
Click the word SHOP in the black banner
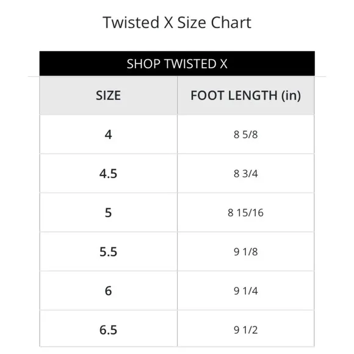tap(143, 63)
